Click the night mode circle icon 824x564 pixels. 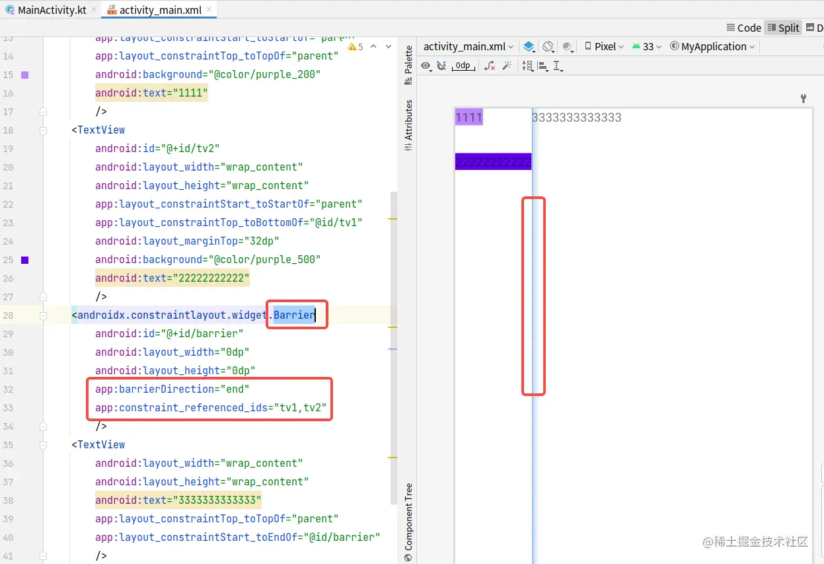[567, 46]
